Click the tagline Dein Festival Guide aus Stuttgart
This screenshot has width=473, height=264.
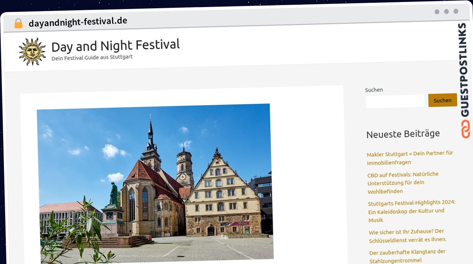tap(92, 57)
